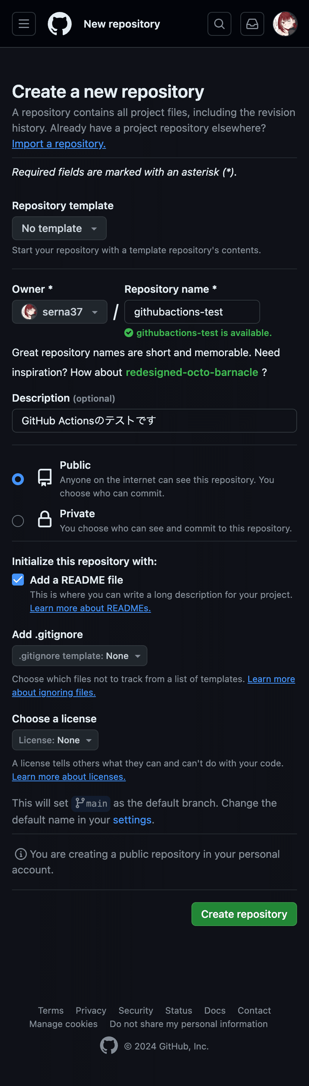Click the GitHub logo in header
The height and width of the screenshot is (1086, 309).
pyautogui.click(x=59, y=24)
